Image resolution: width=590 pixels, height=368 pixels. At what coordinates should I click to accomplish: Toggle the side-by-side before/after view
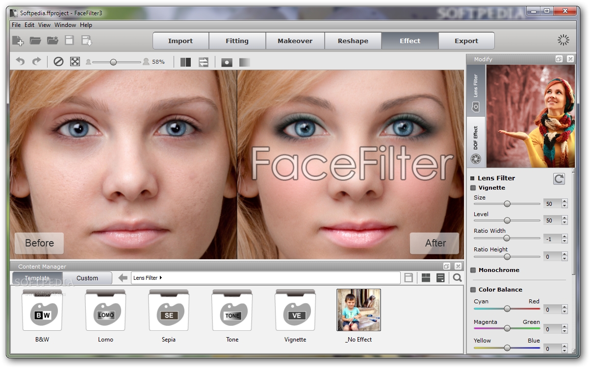coord(185,62)
